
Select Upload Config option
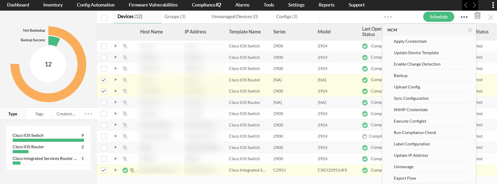(407, 87)
